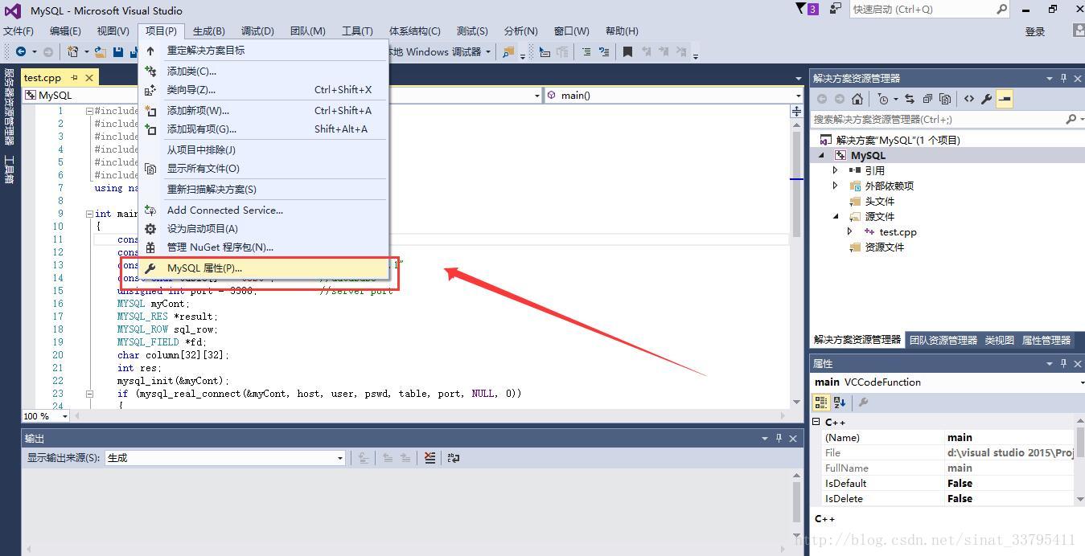Select MySQL 属性(P)... menu entry
The image size is (1085, 556).
(265, 268)
